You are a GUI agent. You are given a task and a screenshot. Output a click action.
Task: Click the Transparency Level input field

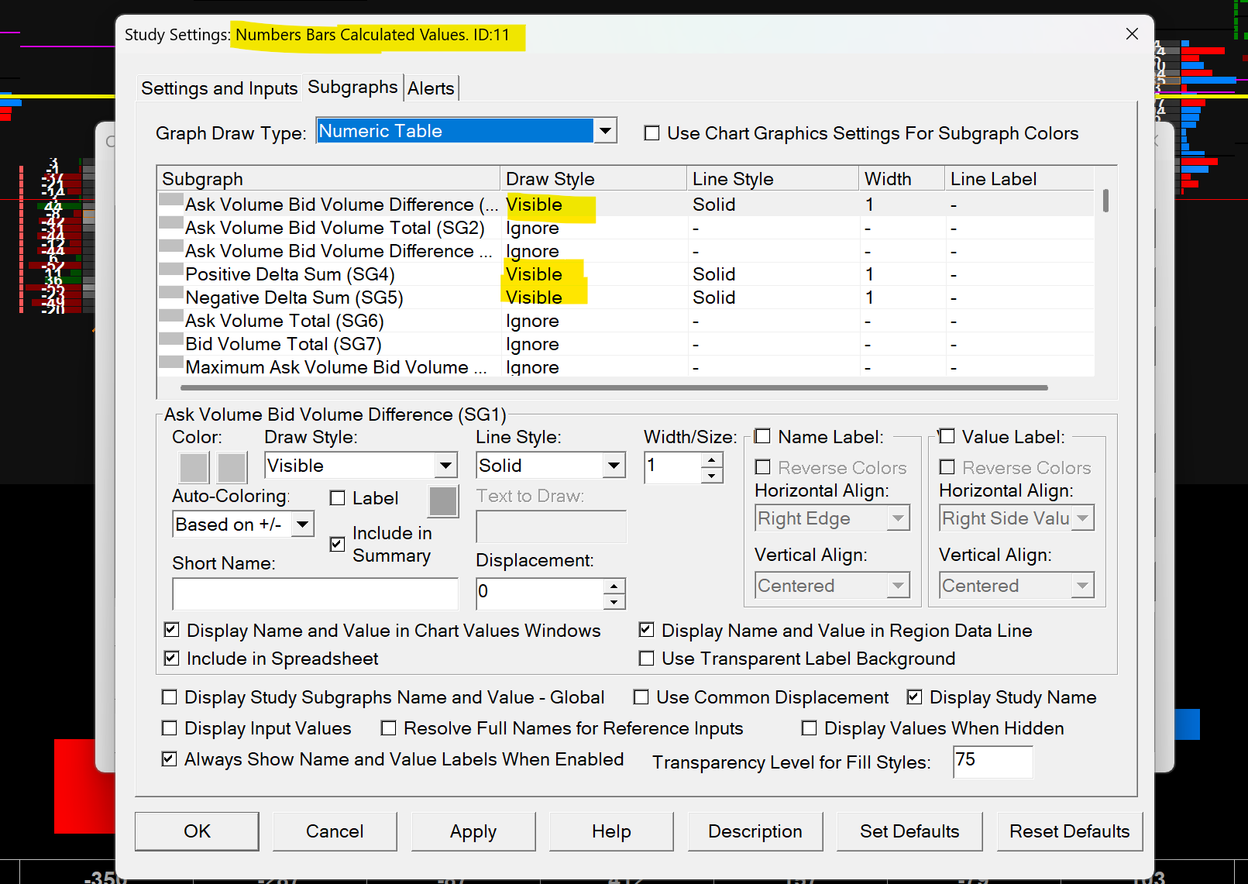[x=992, y=762]
